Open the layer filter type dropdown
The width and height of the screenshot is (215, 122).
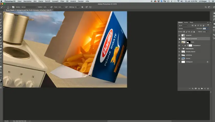tap(183, 25)
